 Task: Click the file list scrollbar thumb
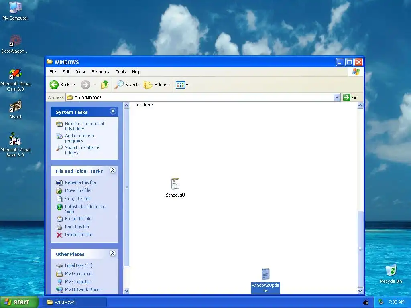click(360, 249)
